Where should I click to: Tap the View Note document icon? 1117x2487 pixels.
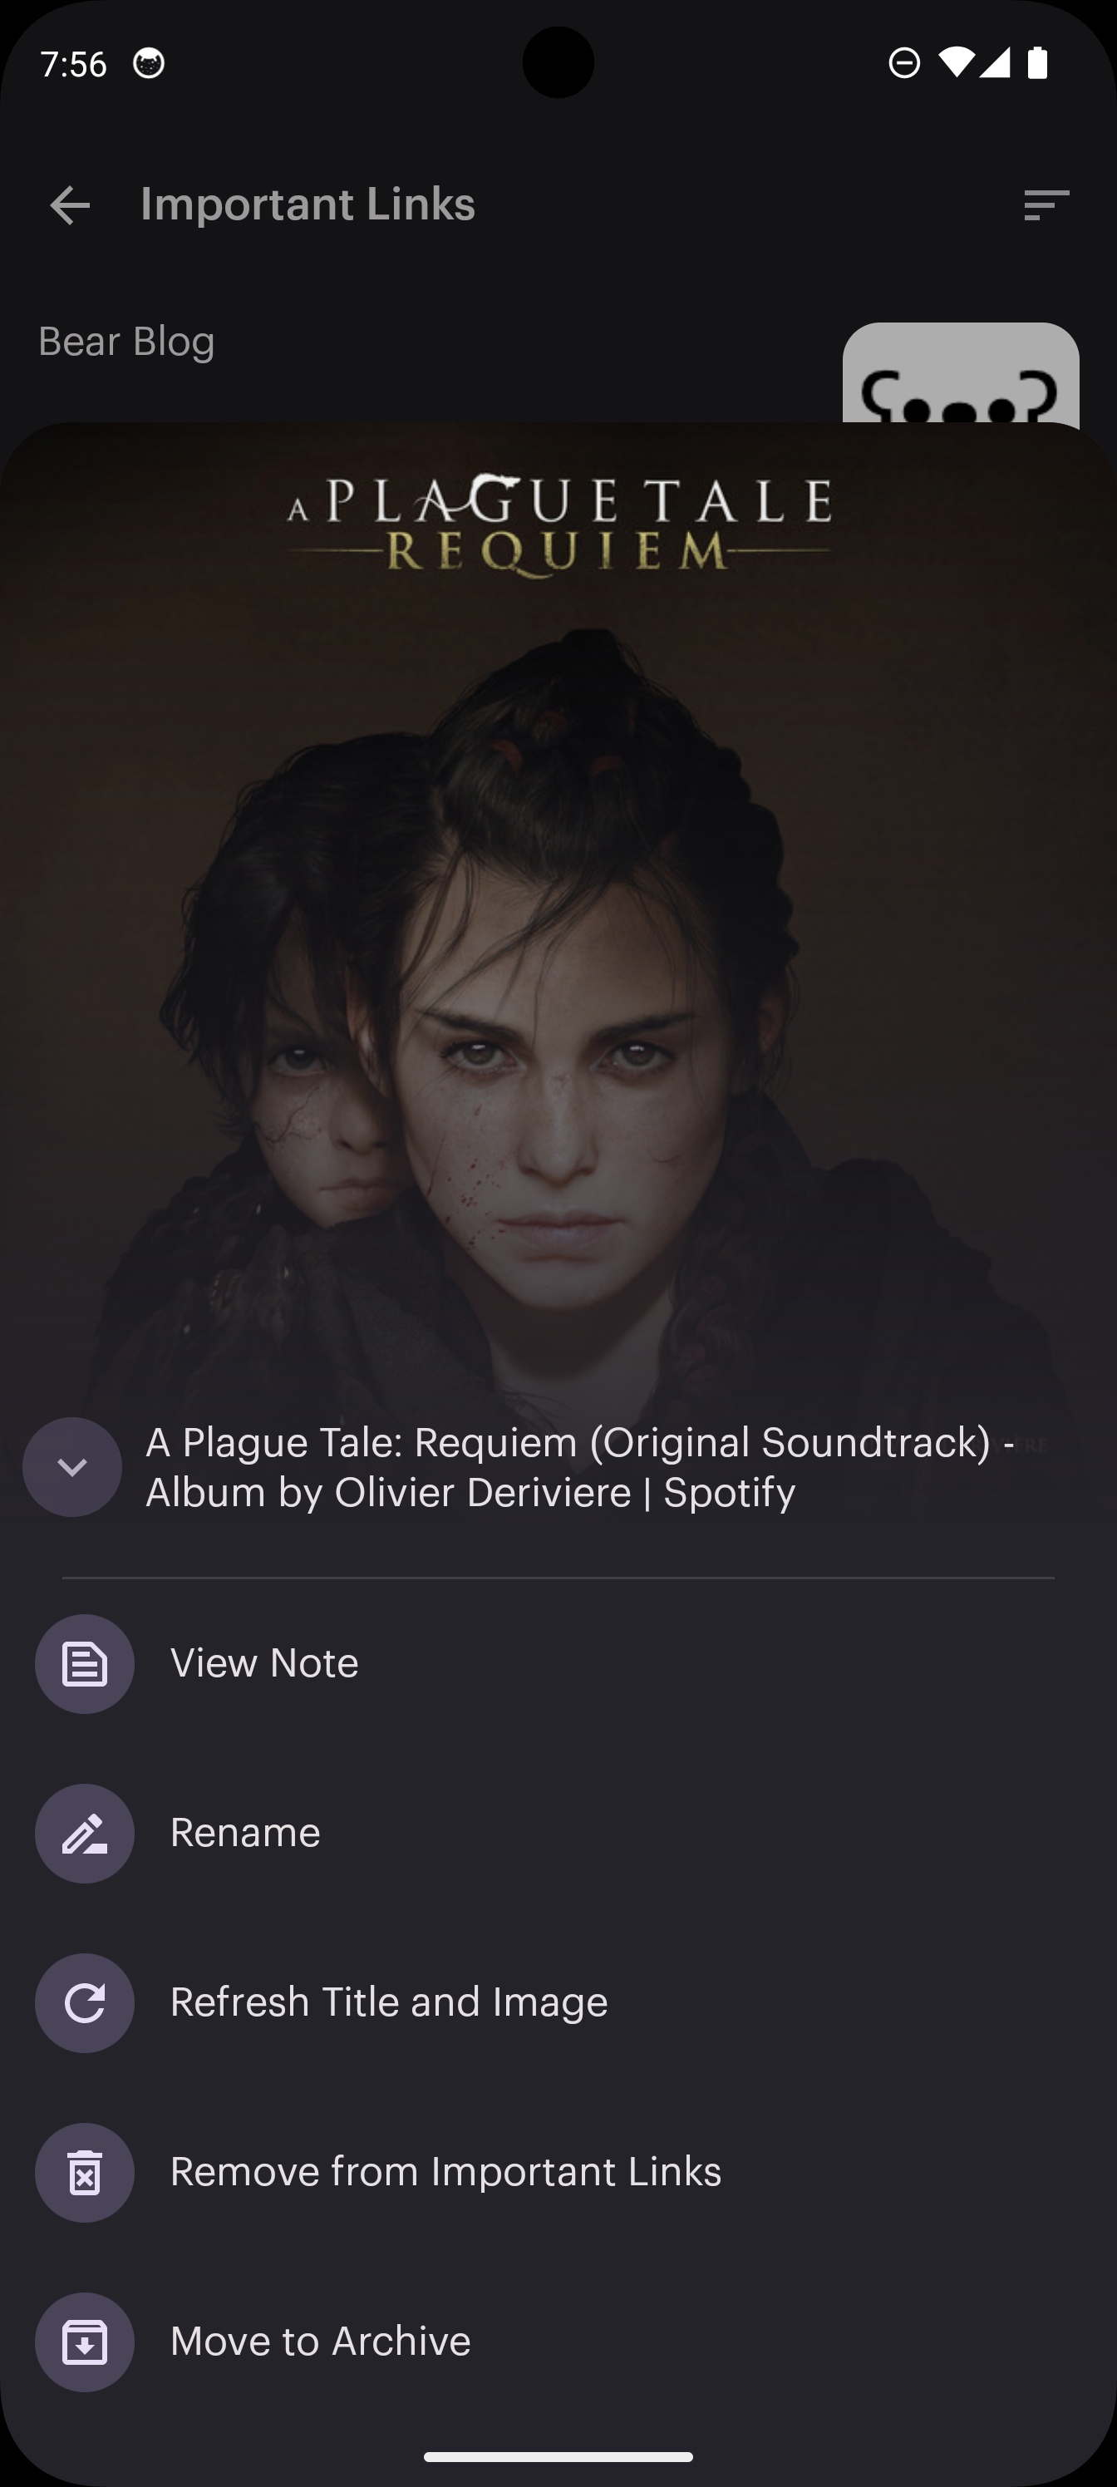[x=85, y=1663]
